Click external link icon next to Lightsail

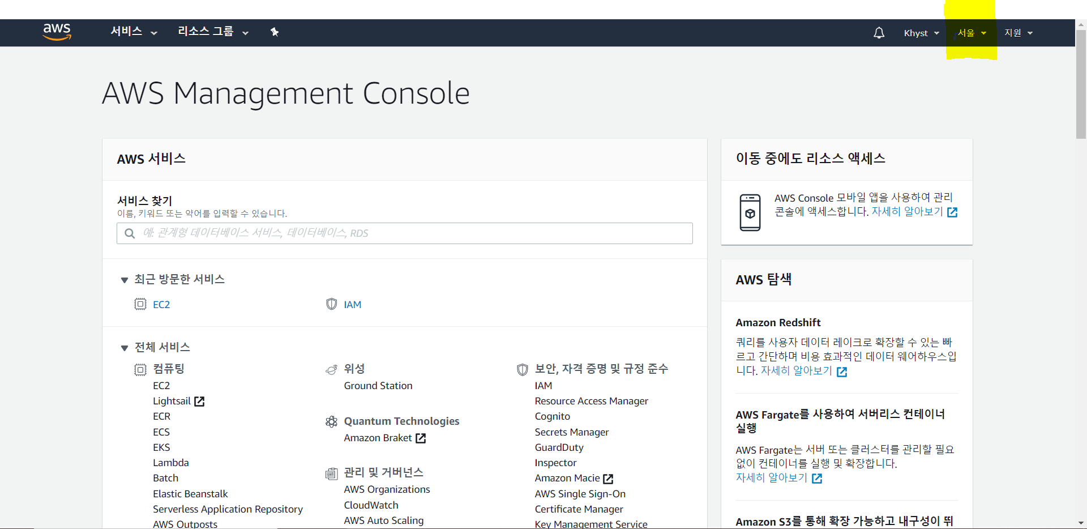tap(199, 401)
